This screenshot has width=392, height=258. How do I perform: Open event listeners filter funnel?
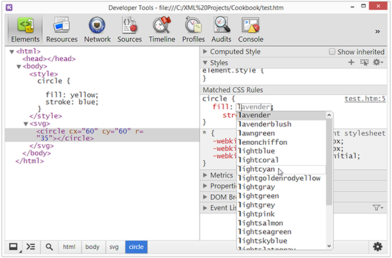pos(378,207)
